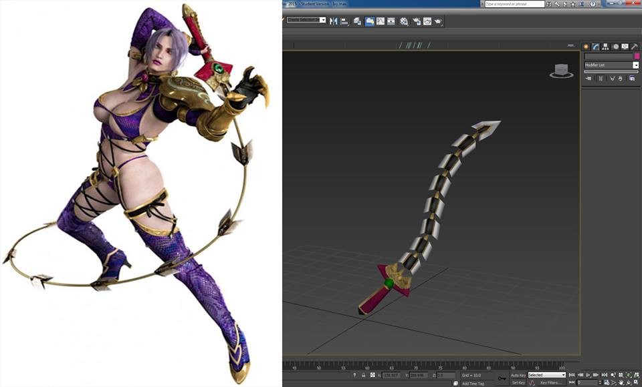Open the Render Setup icon
This screenshot has width=642, height=387.
pos(417,21)
